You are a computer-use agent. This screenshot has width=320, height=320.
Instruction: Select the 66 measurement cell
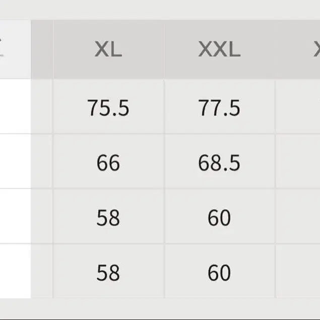click(x=108, y=163)
